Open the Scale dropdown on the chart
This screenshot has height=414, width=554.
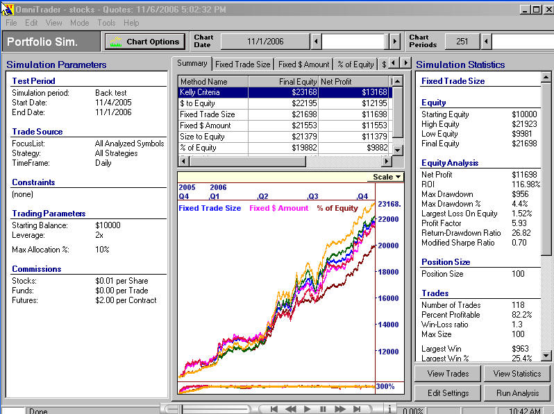[x=387, y=177]
